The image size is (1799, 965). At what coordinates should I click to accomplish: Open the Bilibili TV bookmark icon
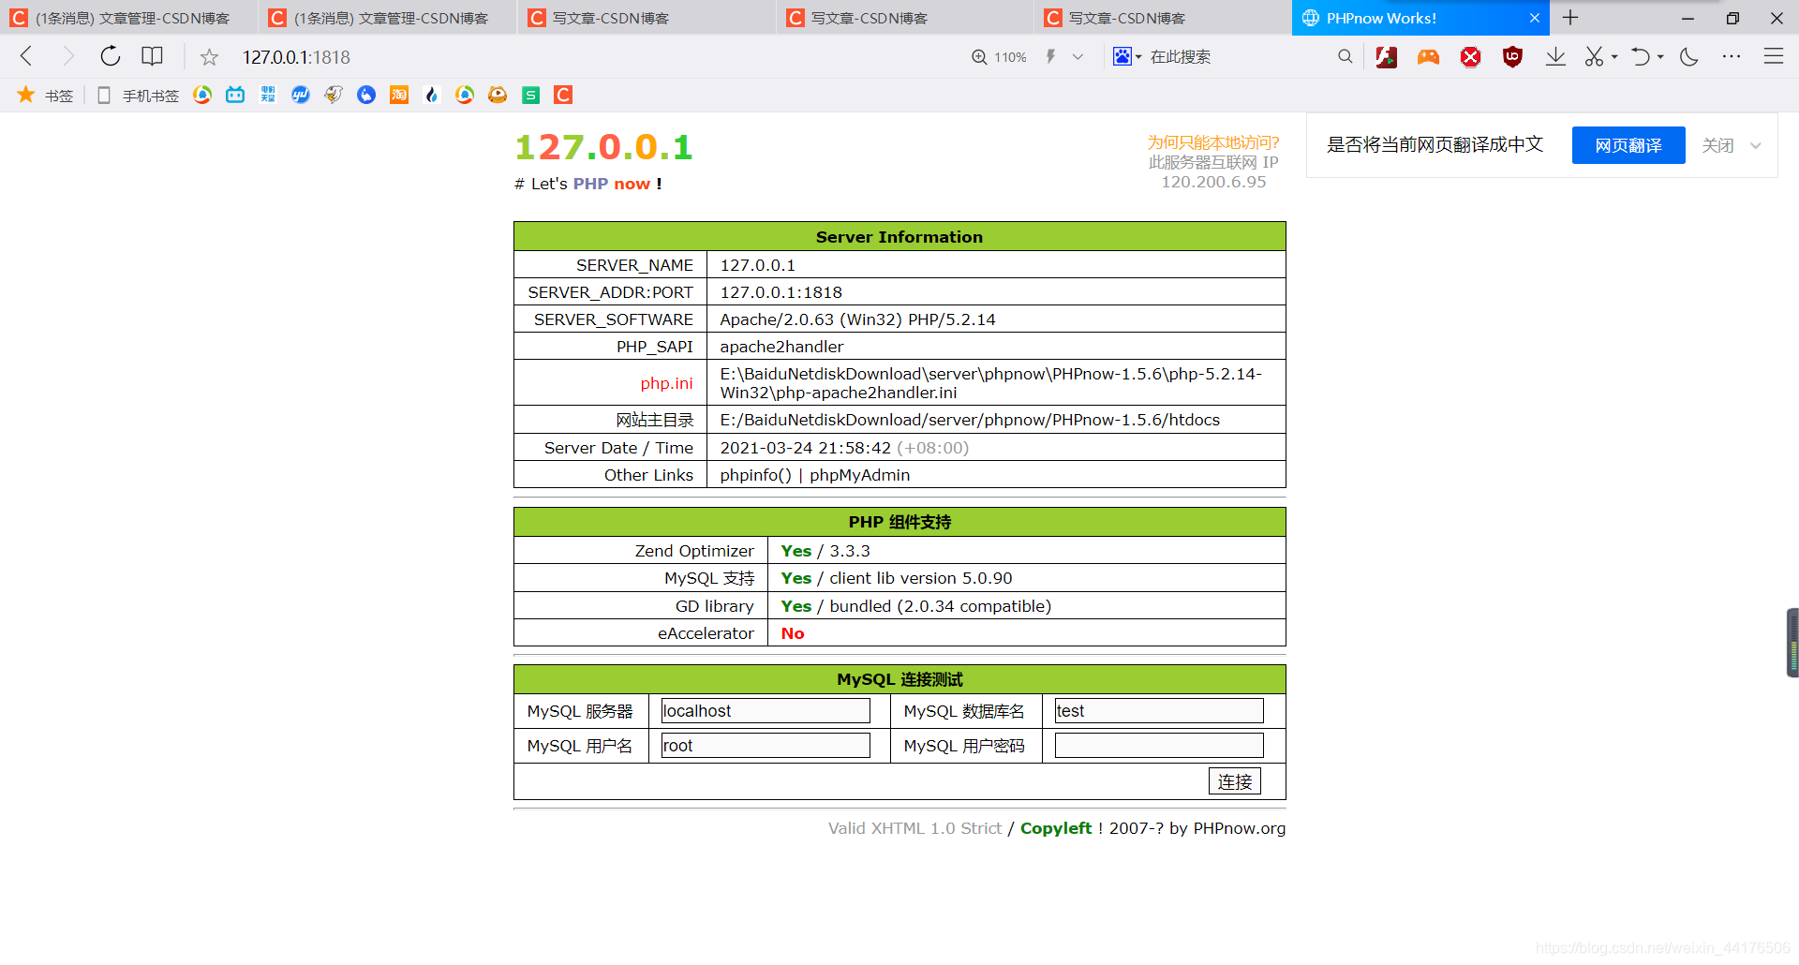(x=235, y=95)
